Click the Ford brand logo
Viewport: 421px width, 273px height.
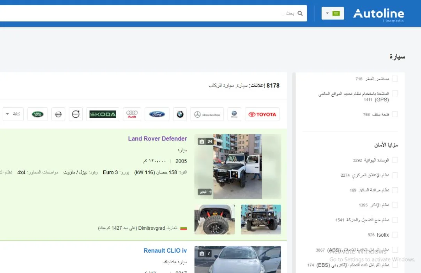click(x=157, y=114)
